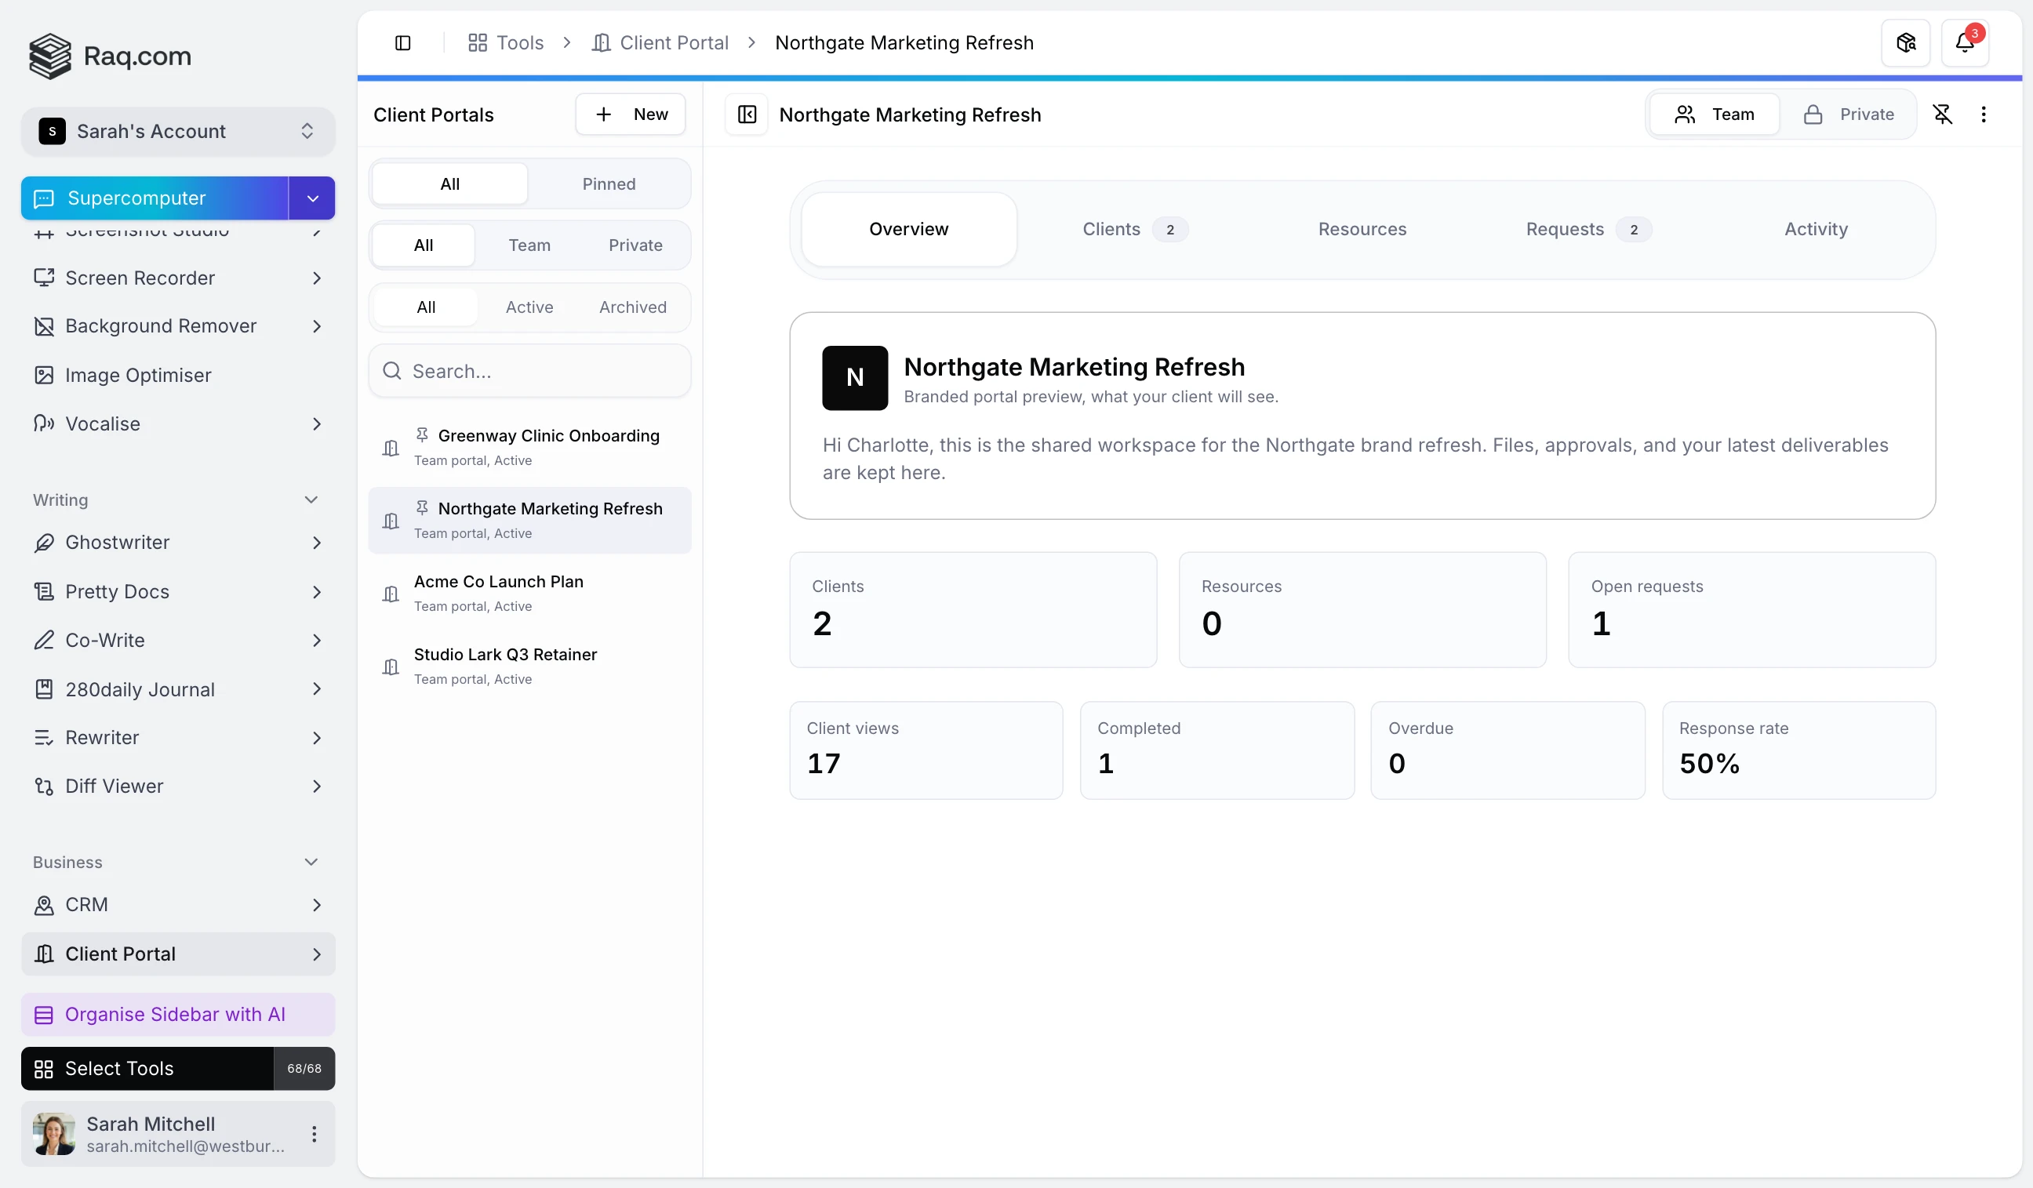This screenshot has width=2033, height=1188.
Task: Set portal visibility to Team
Action: [x=1714, y=114]
